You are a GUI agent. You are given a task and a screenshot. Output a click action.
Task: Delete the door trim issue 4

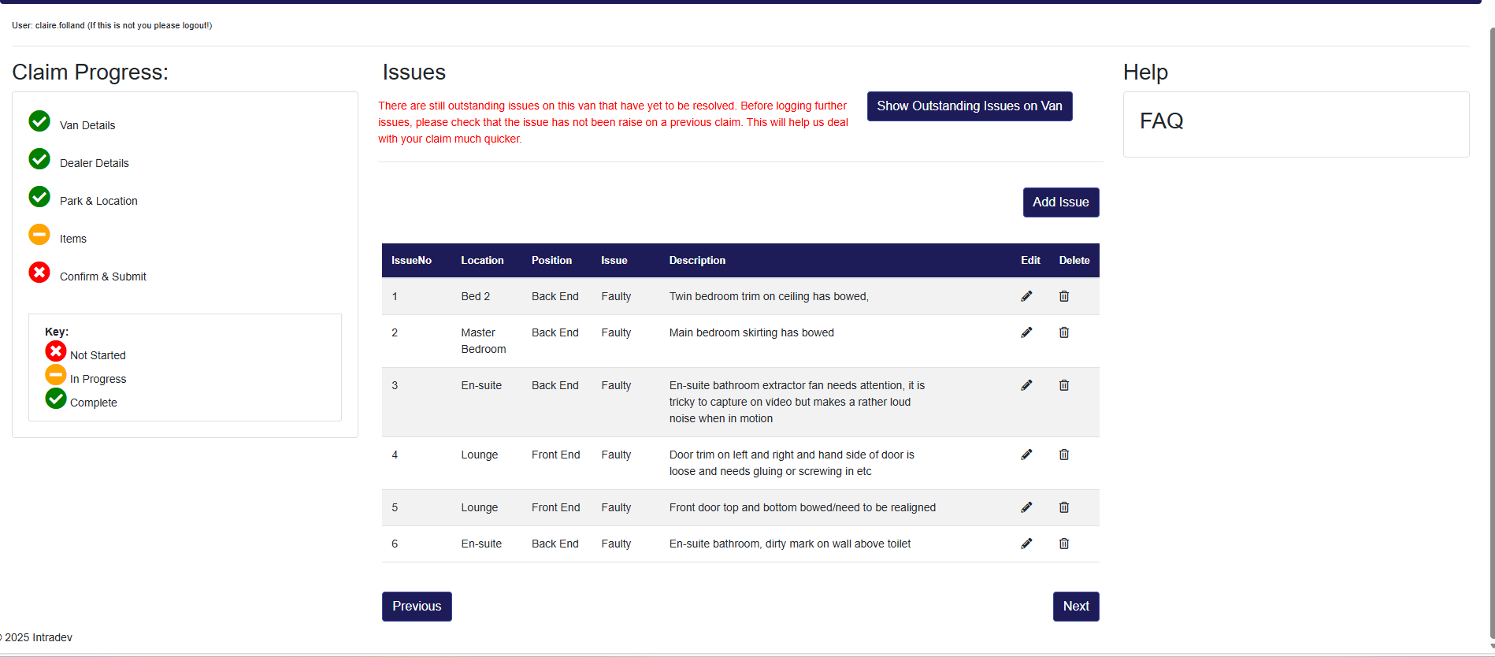[x=1064, y=455]
